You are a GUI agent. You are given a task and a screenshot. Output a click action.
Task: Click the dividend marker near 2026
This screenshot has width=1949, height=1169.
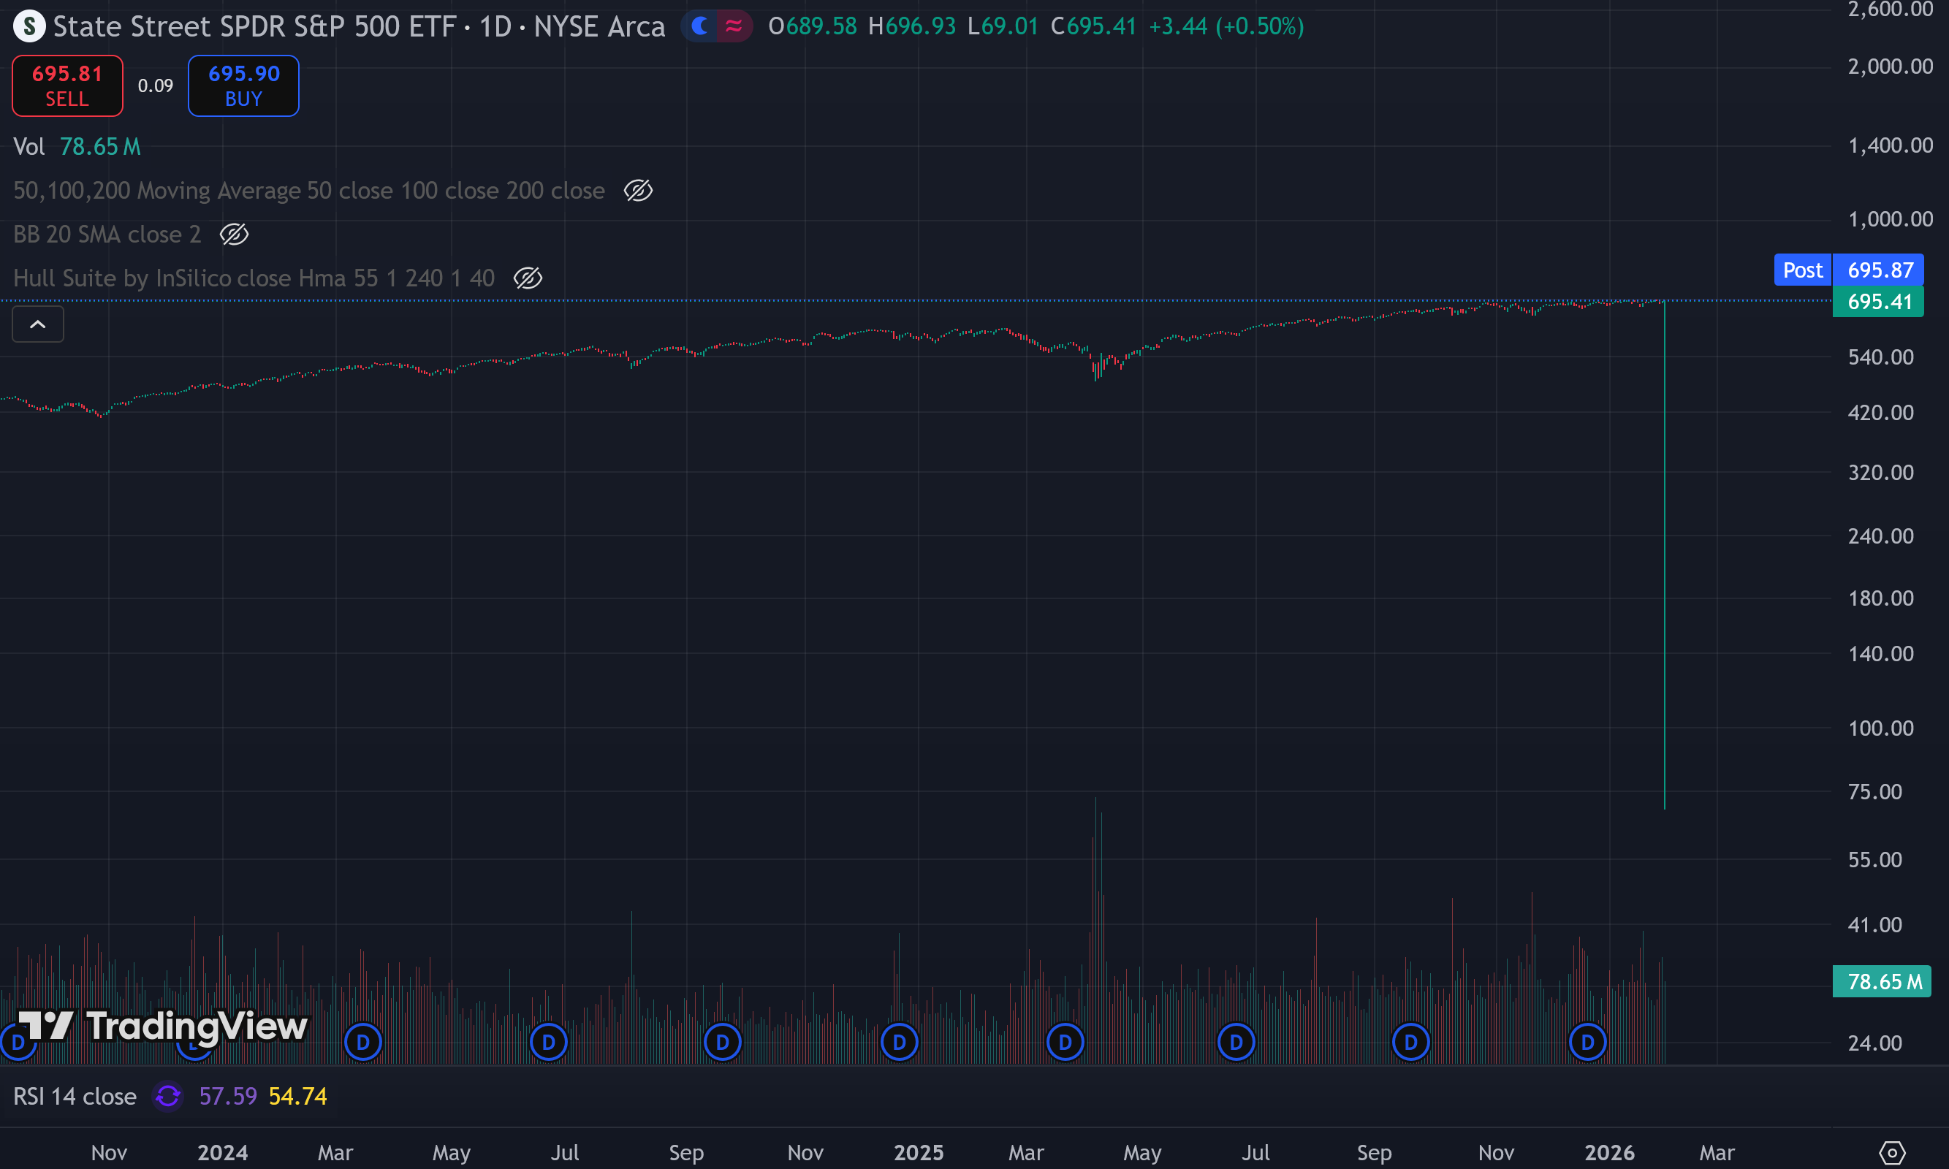click(x=1587, y=1042)
